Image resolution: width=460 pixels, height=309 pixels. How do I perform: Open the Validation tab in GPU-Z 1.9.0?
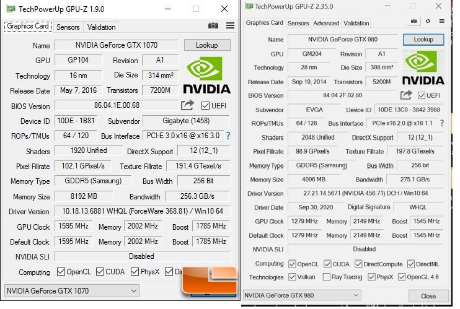click(x=101, y=27)
